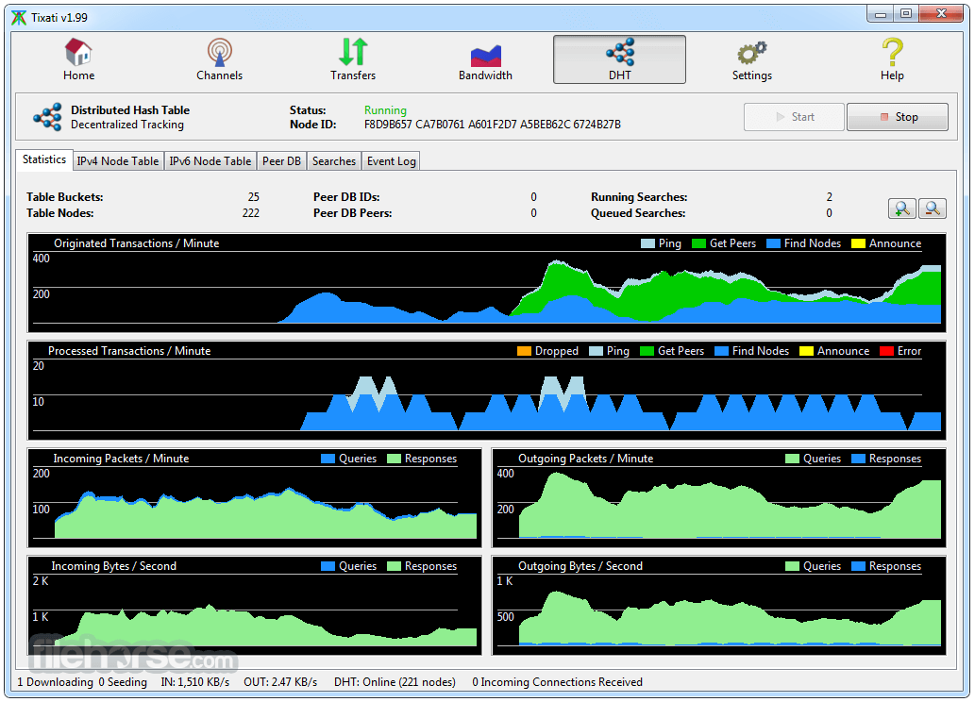Click the Distributed Hash Table network icon
This screenshot has height=702, width=975.
click(48, 117)
